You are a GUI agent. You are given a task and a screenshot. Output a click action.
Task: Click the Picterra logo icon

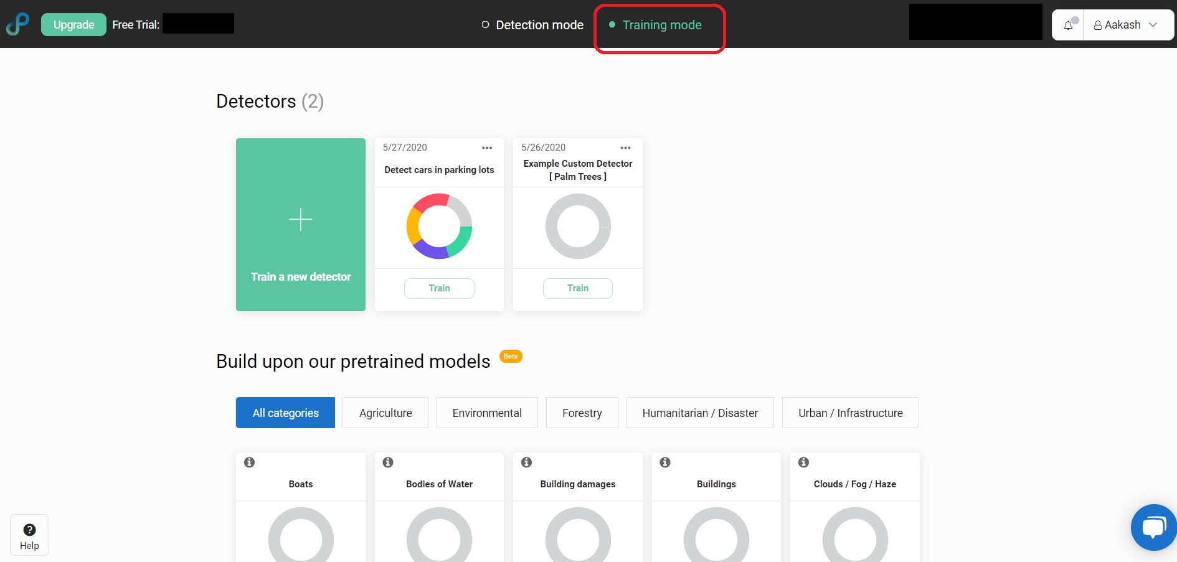click(x=17, y=24)
